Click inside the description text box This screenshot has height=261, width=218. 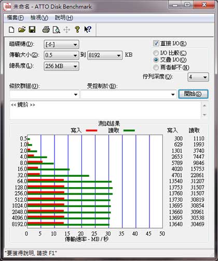[105, 110]
